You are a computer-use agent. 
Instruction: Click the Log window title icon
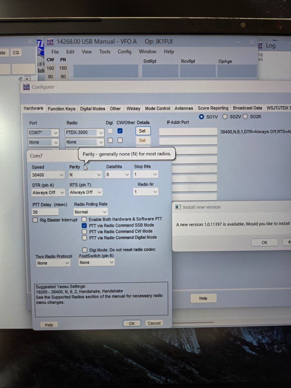261,45
